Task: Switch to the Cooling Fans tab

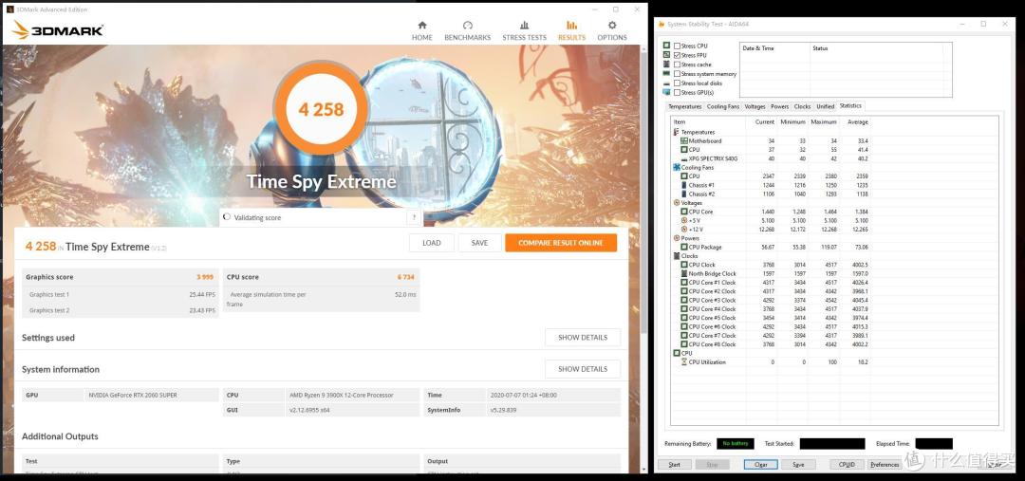Action: click(723, 106)
